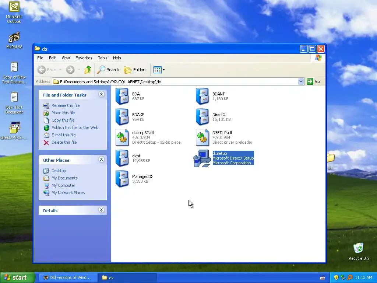The width and height of the screenshot is (377, 283).
Task: Open Forward history dropdown arrow
Action: (x=79, y=70)
